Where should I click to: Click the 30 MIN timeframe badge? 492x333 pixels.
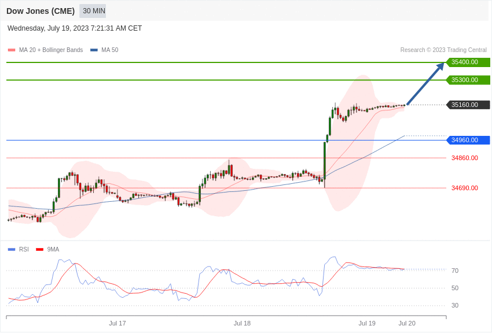tap(93, 11)
